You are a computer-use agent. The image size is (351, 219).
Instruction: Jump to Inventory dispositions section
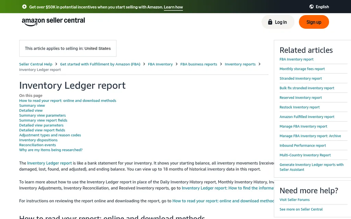[38, 140]
